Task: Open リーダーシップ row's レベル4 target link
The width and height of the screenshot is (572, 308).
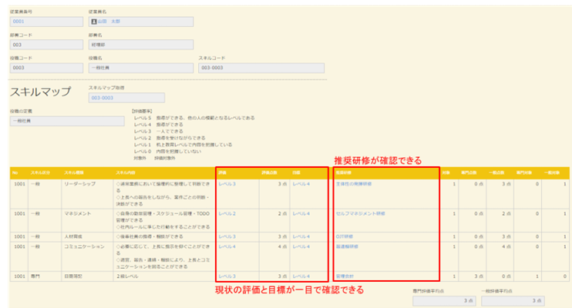Action: (301, 184)
